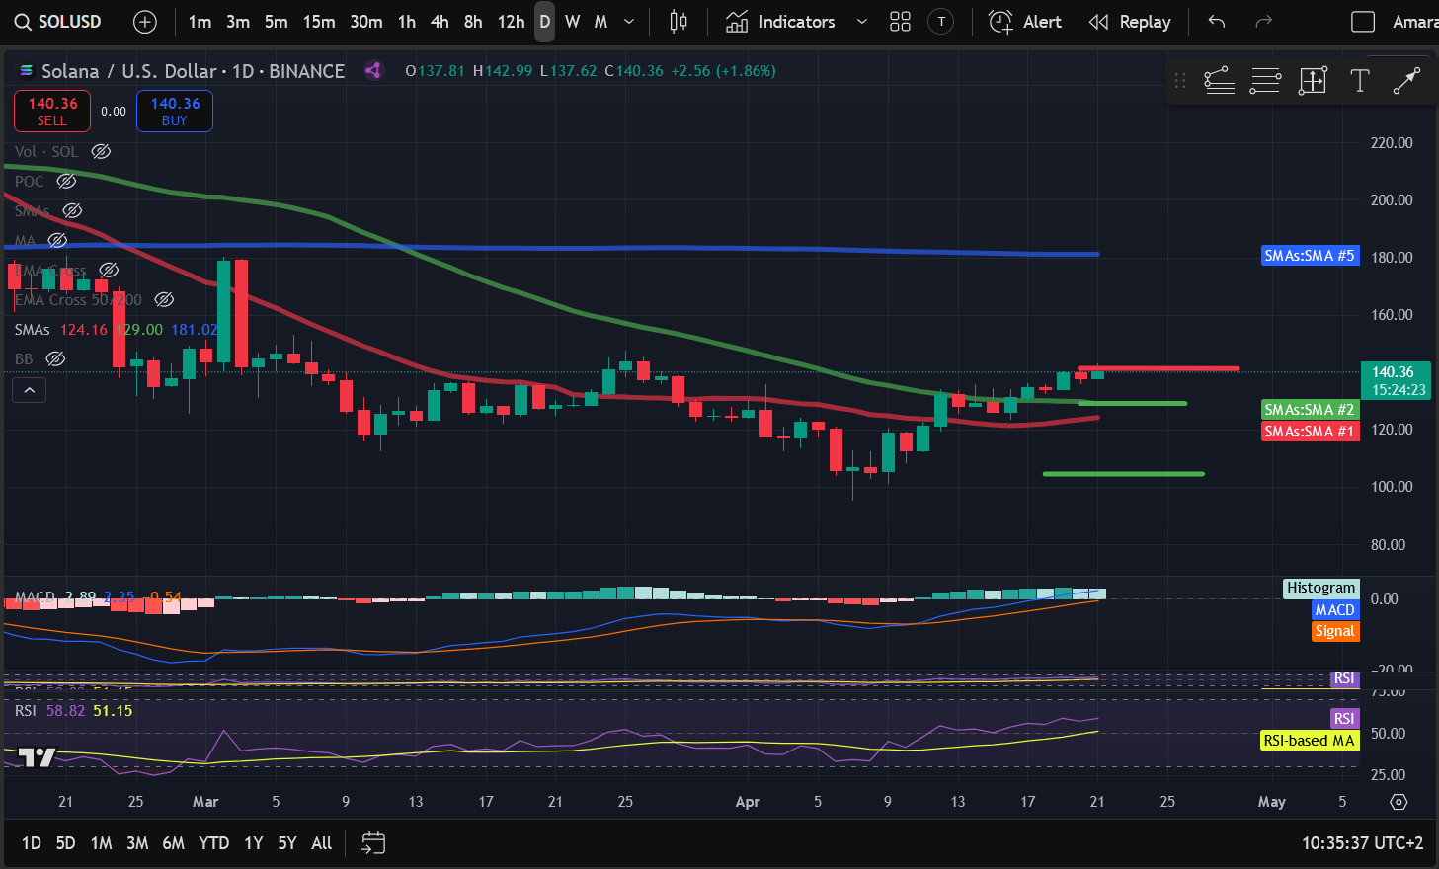The height and width of the screenshot is (869, 1439).
Task: Click the undo arrow
Action: click(x=1217, y=22)
